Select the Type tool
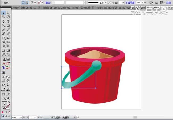Screen dimensions: 173x120 coord(8,21)
